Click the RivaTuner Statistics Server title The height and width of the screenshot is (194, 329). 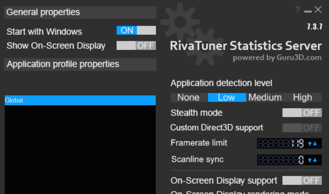(x=246, y=46)
